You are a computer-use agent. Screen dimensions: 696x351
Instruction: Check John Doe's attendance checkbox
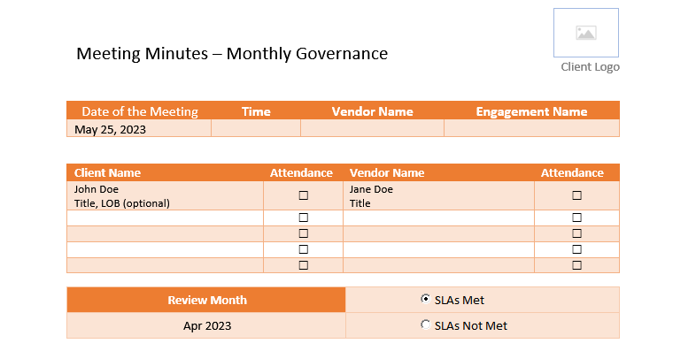coord(303,195)
